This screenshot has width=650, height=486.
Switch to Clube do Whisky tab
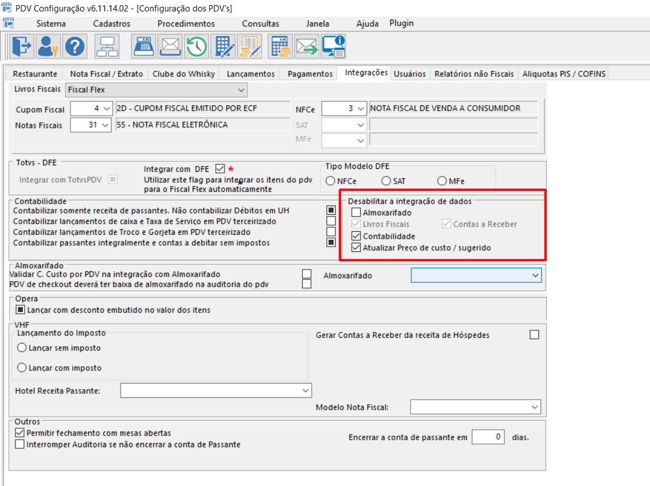184,74
